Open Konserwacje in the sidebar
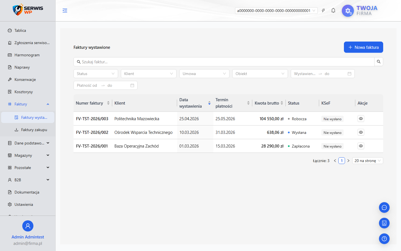 coord(28,79)
